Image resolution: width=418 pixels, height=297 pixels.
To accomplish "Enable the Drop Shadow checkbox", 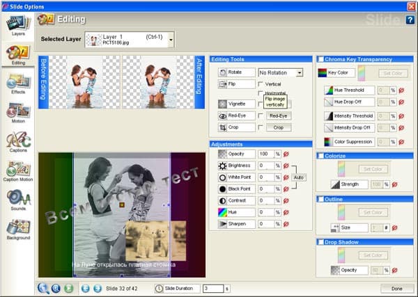I will pos(321,242).
